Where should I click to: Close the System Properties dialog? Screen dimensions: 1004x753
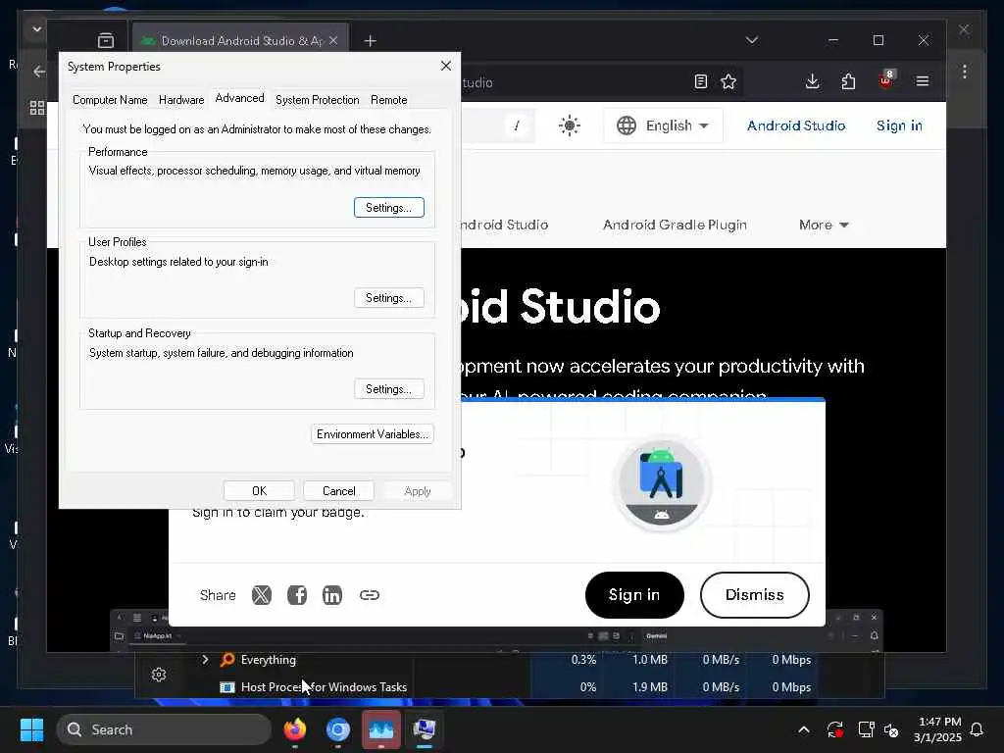click(446, 66)
